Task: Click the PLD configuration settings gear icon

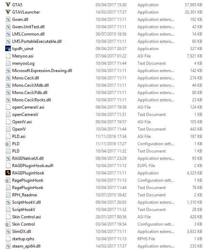Action: tap(8, 144)
